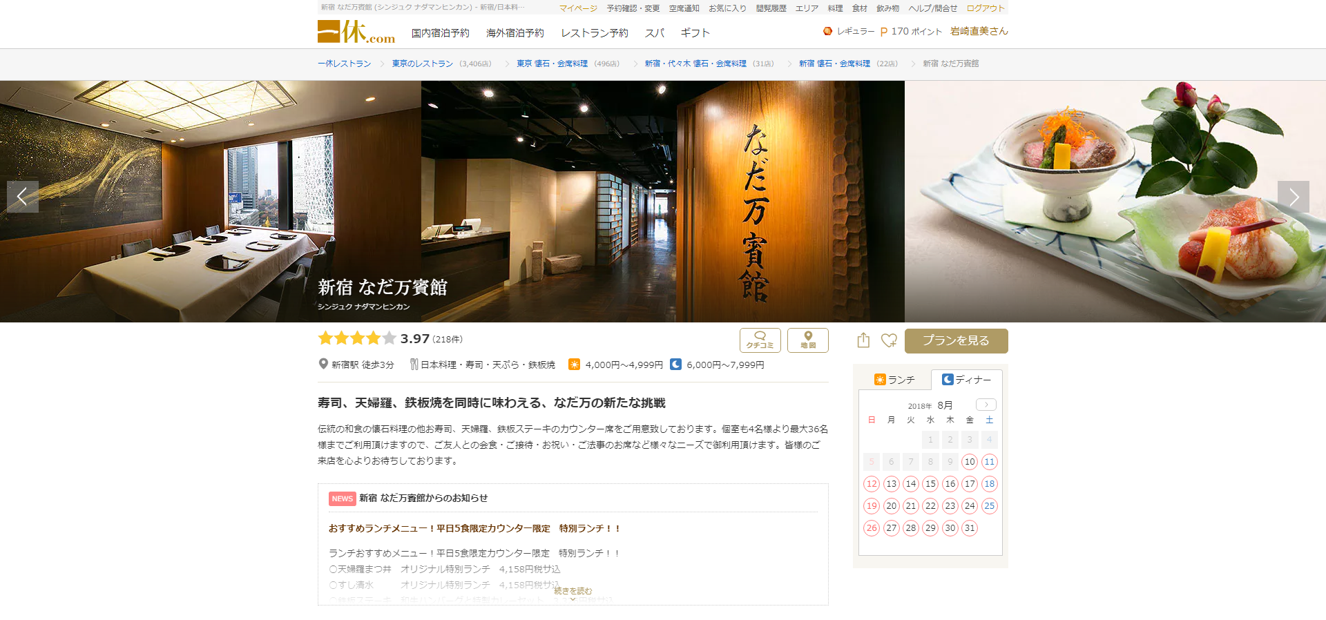Open the クチコミ reviews icon button
This screenshot has width=1326, height=620.
pyautogui.click(x=760, y=340)
